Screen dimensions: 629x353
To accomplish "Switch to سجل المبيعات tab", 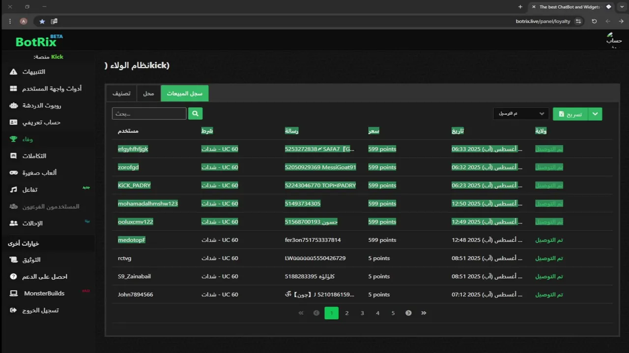I will 185,93.
